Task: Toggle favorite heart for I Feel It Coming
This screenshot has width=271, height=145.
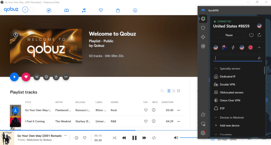Action: (146, 122)
